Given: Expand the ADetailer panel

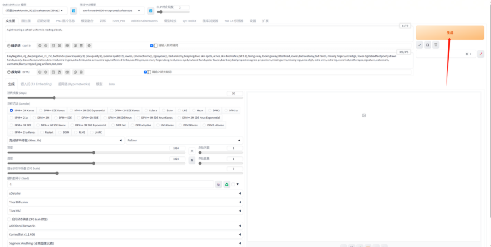Looking at the screenshot, I should 125,193.
